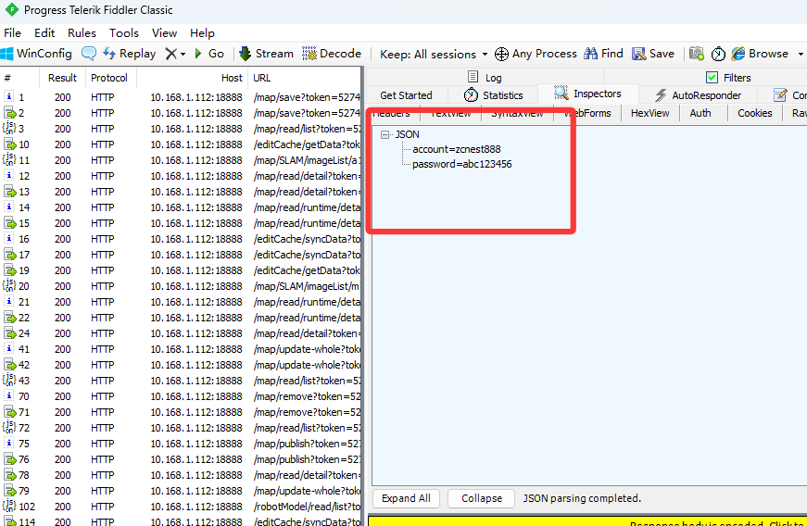Switch to the Get Started tab
This screenshot has width=807, height=526.
[406, 95]
